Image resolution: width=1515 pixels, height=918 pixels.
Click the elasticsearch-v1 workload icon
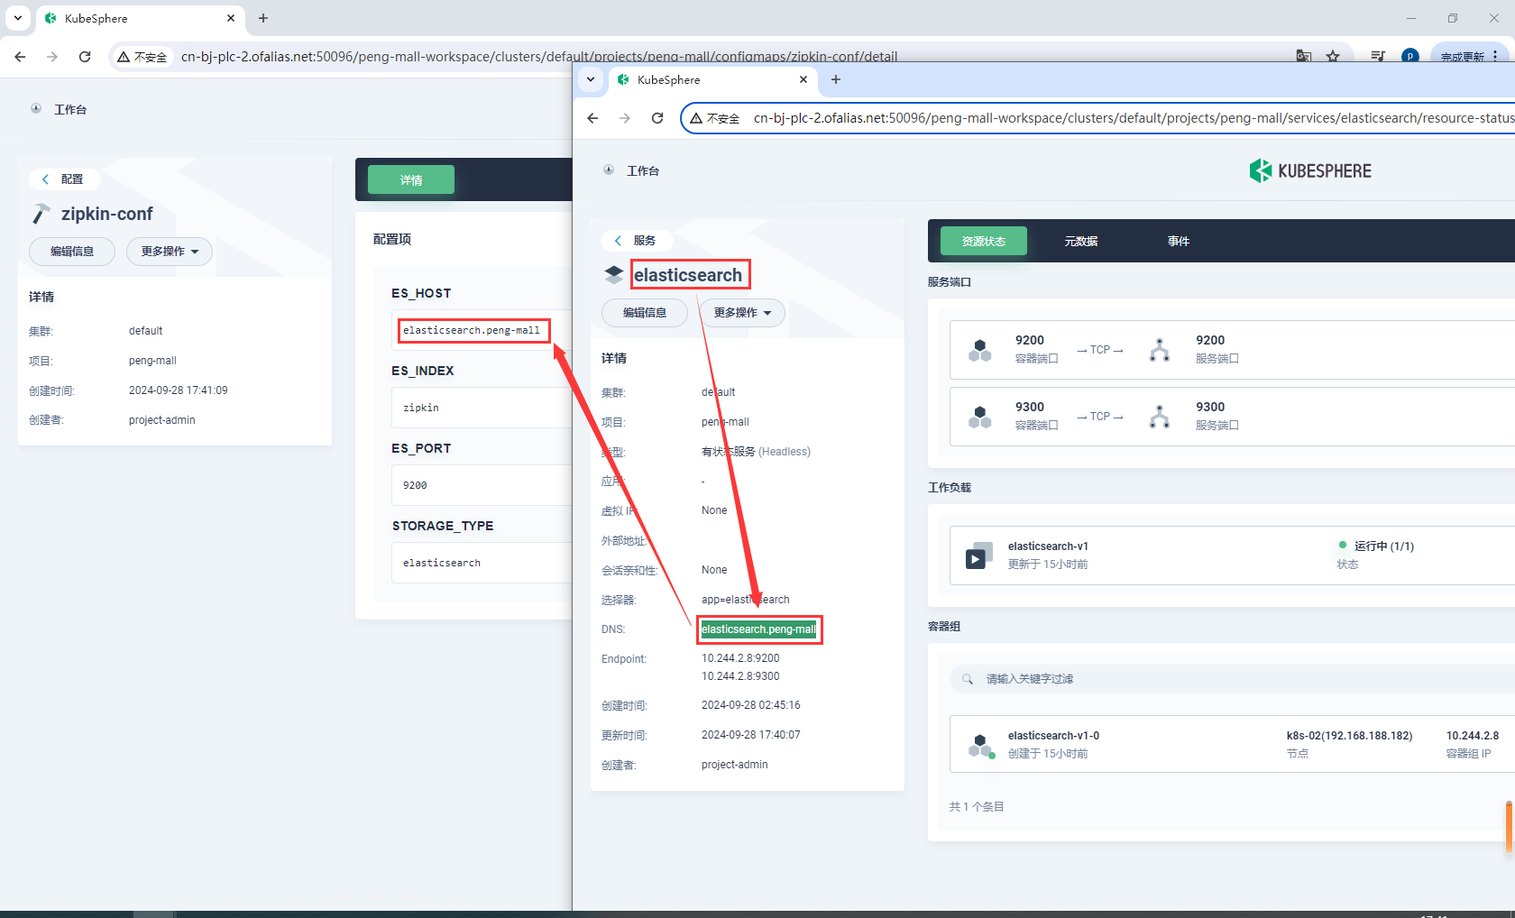pyautogui.click(x=979, y=555)
